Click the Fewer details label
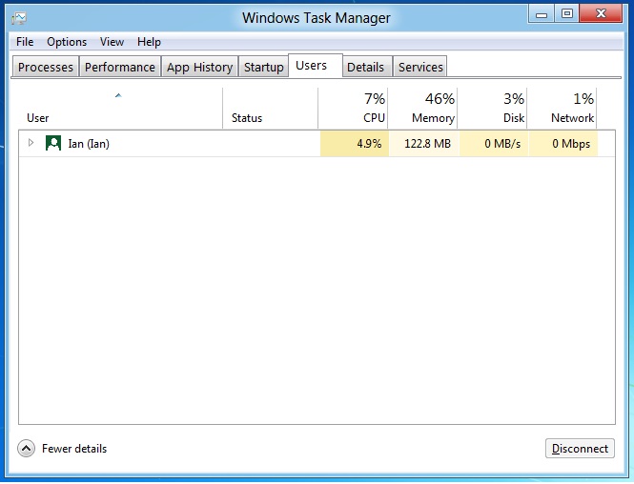This screenshot has width=634, height=484. click(x=74, y=449)
